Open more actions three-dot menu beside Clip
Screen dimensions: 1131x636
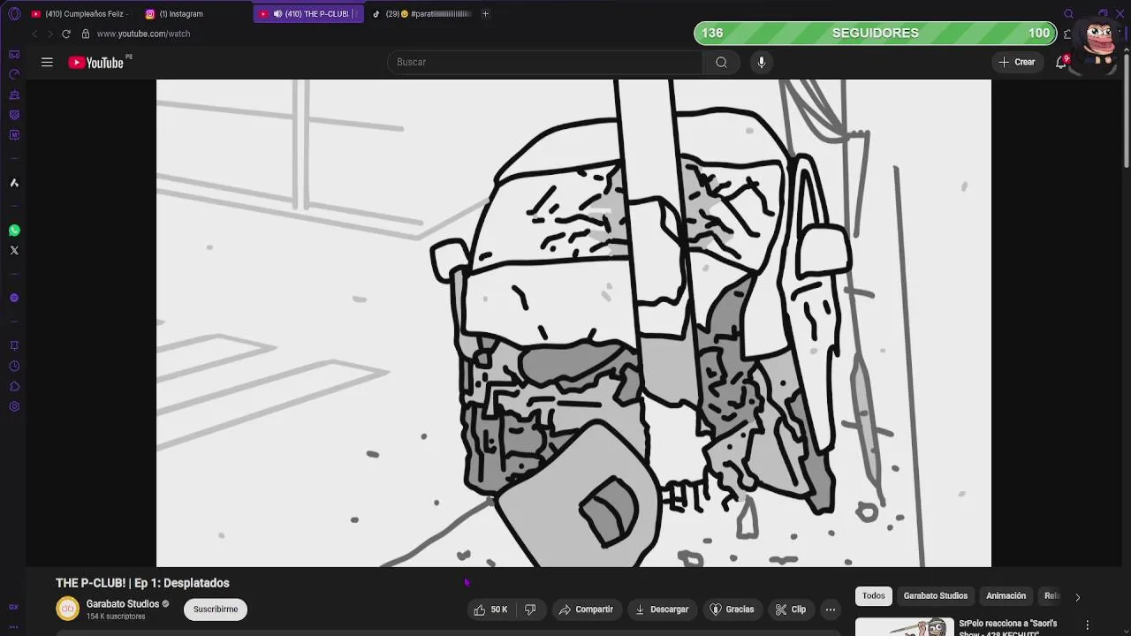[831, 609]
